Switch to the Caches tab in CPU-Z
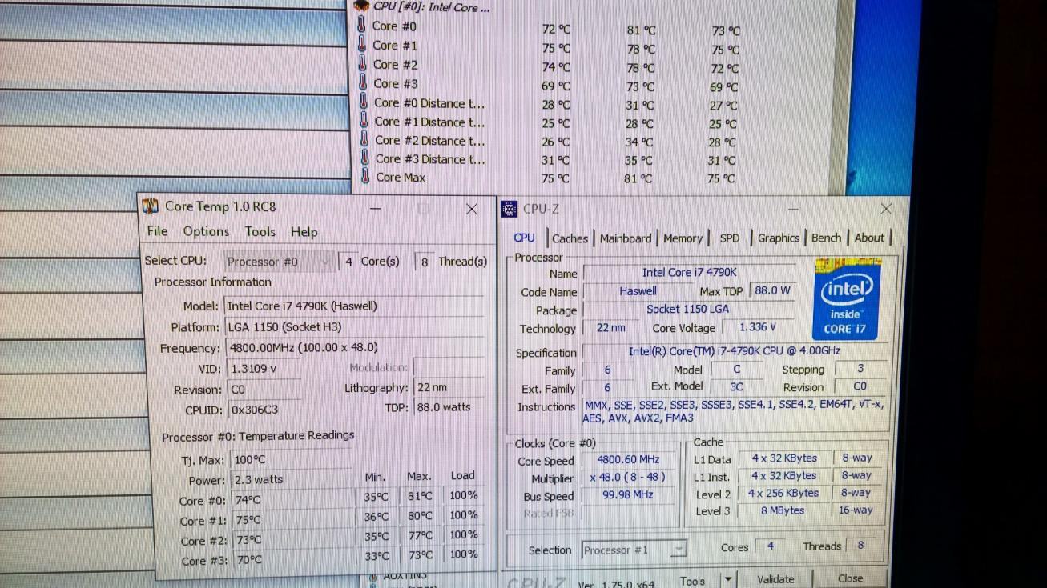The width and height of the screenshot is (1047, 588). [570, 238]
